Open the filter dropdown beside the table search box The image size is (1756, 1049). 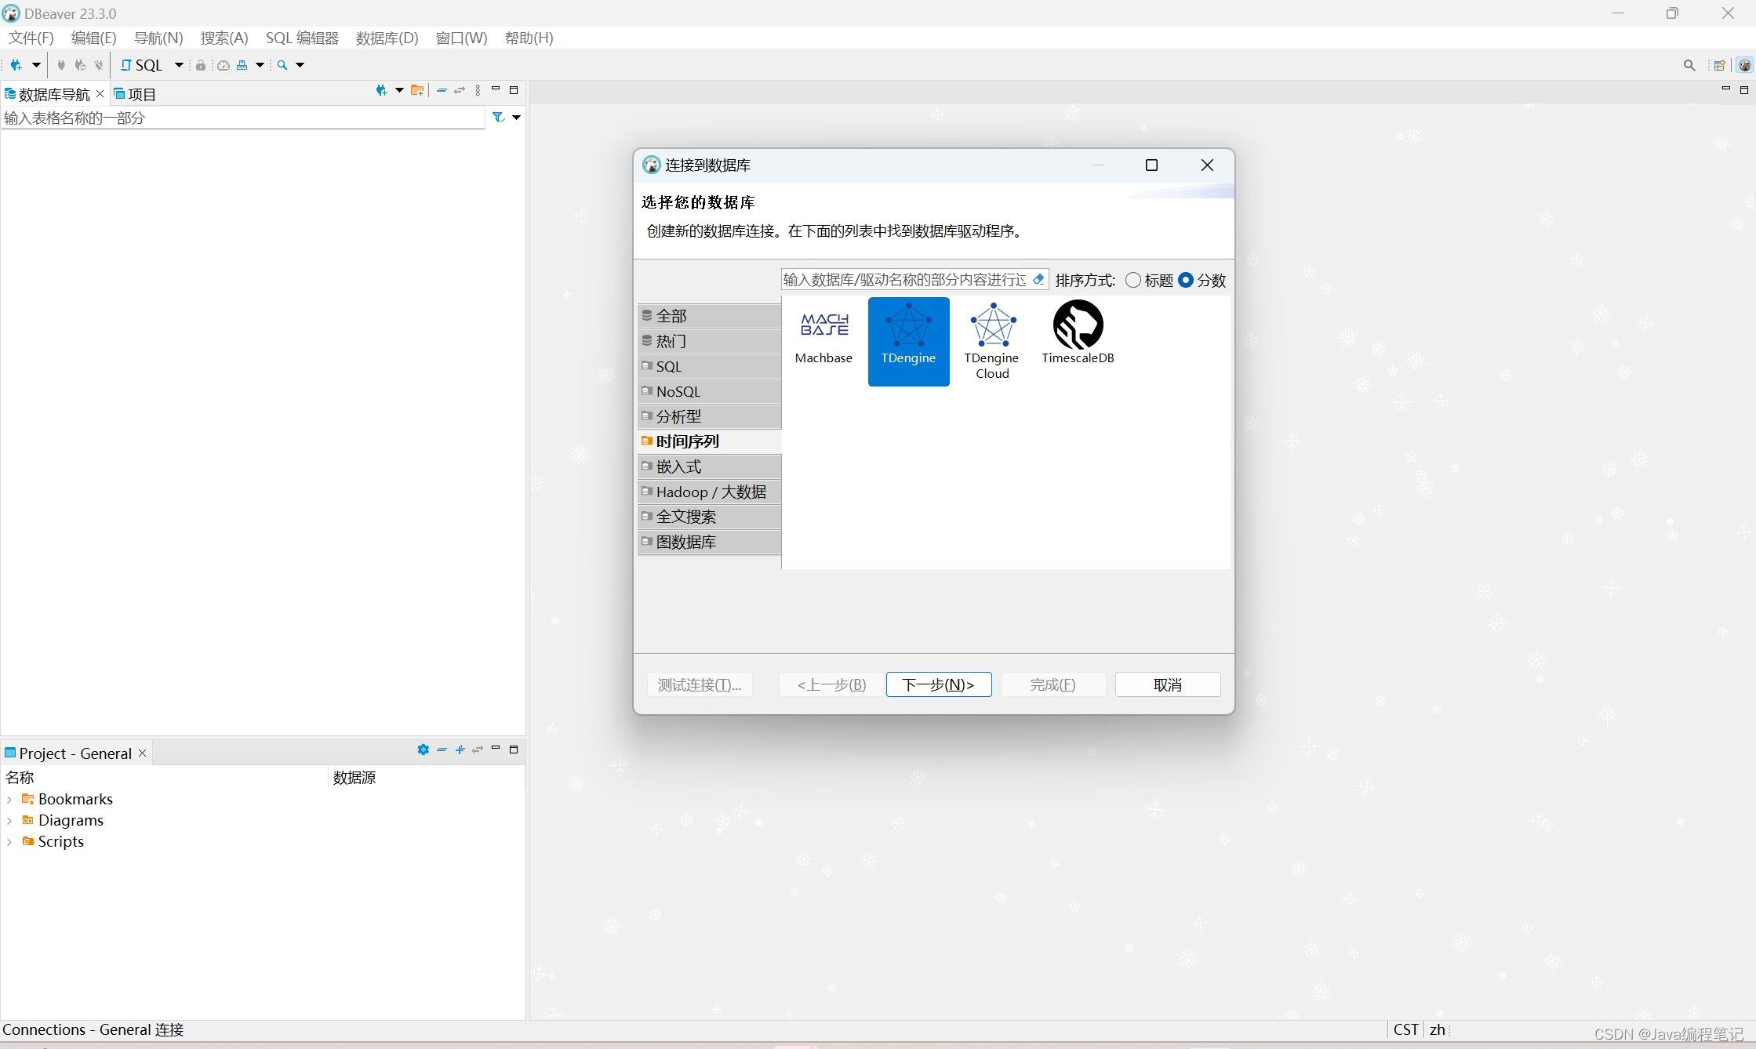point(516,118)
